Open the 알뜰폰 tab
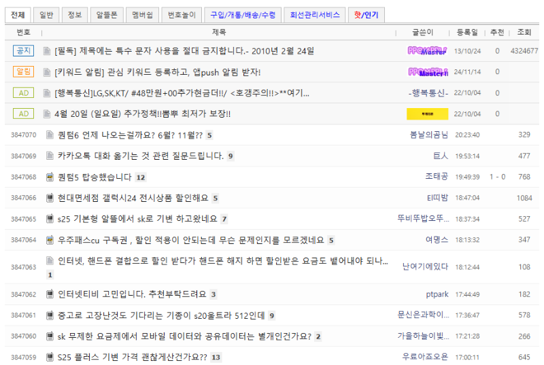Image resolution: width=544 pixels, height=365 pixels. click(107, 15)
